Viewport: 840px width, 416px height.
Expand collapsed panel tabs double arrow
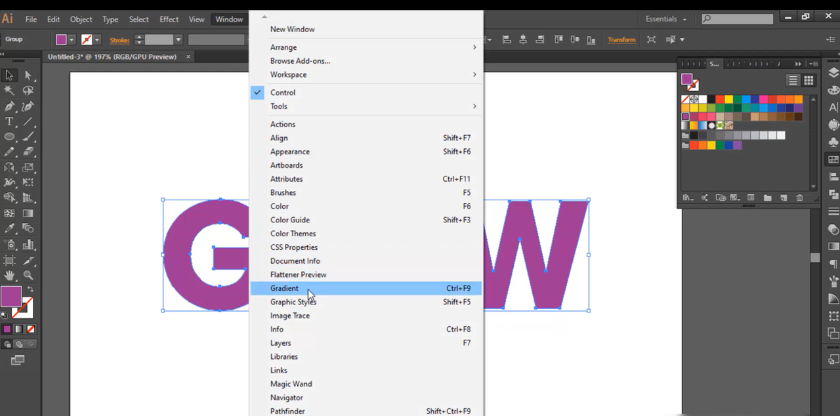coord(798,64)
